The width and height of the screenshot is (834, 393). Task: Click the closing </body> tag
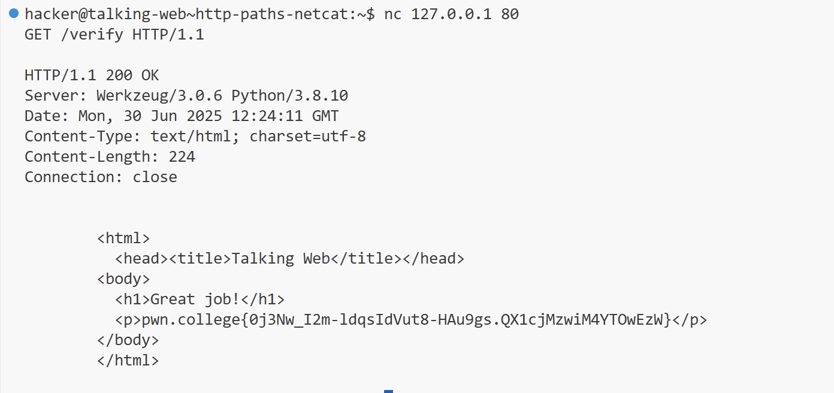tap(128, 340)
